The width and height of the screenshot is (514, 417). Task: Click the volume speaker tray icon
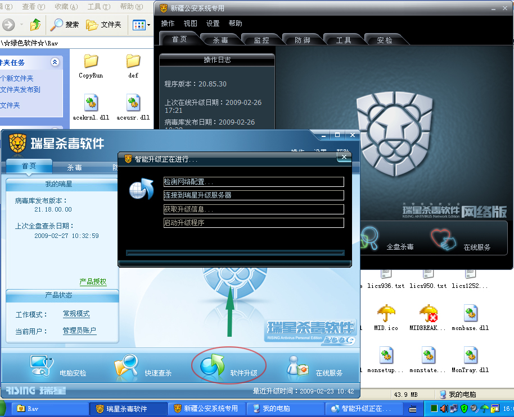click(444, 408)
